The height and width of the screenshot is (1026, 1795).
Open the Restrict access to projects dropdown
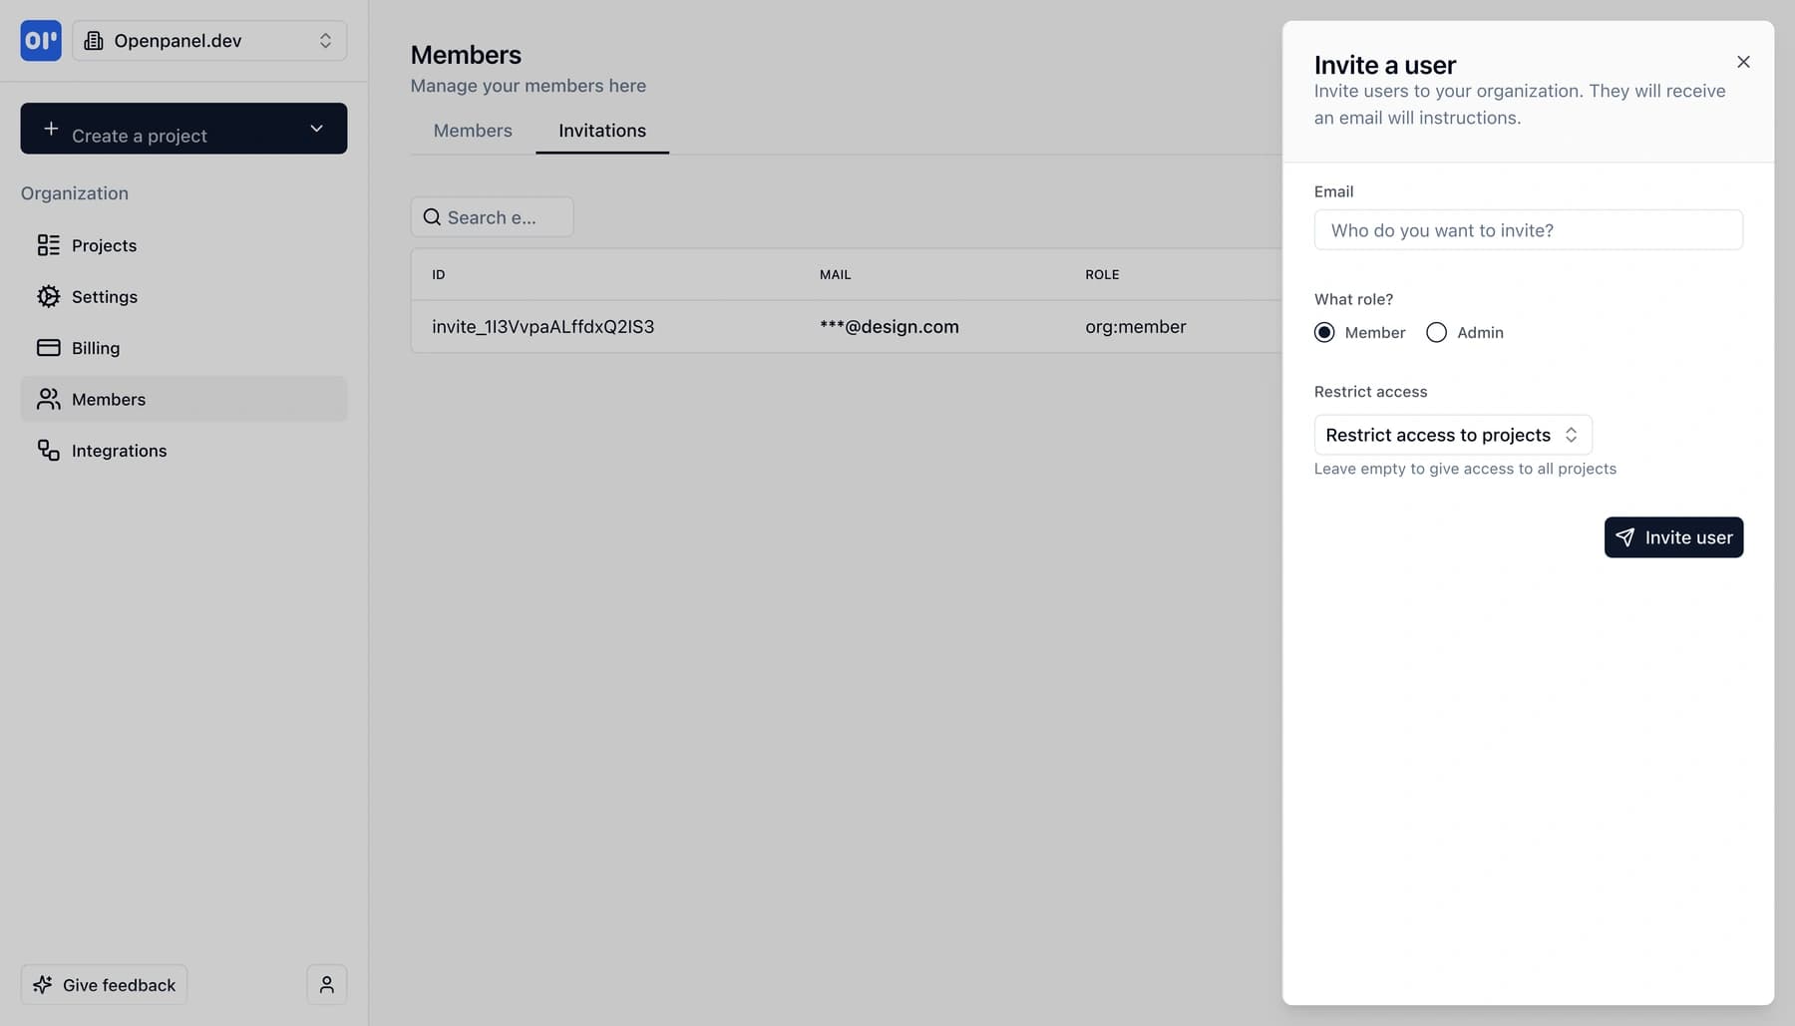coord(1451,435)
